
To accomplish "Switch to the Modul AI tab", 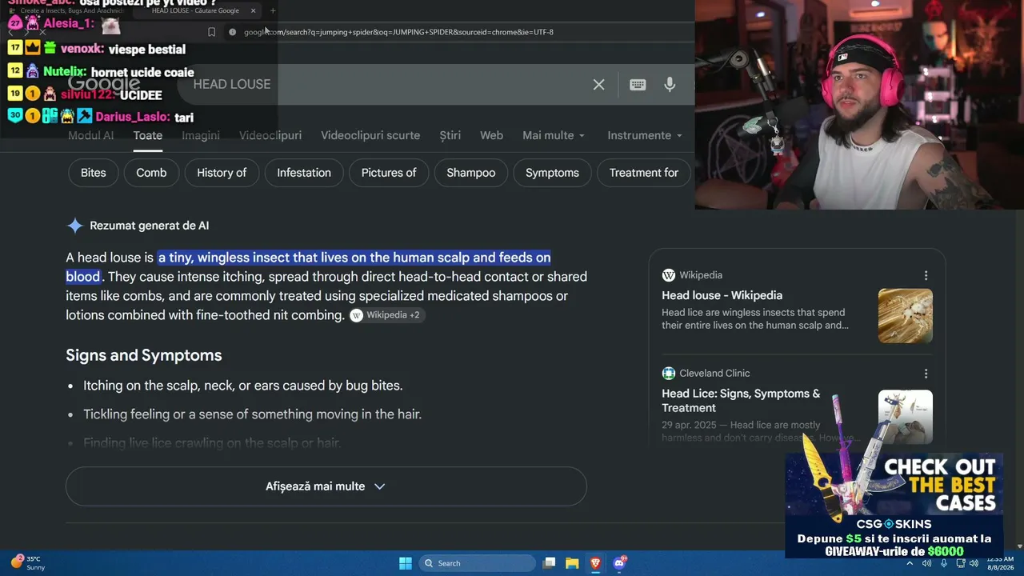I will coord(90,135).
